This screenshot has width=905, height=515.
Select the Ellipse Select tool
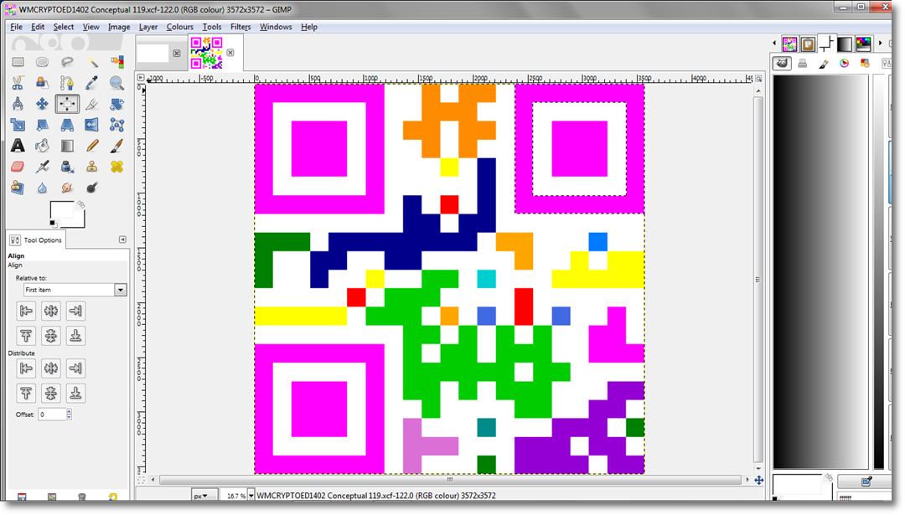[42, 62]
